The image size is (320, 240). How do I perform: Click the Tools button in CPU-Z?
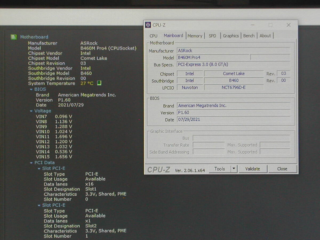220,169
